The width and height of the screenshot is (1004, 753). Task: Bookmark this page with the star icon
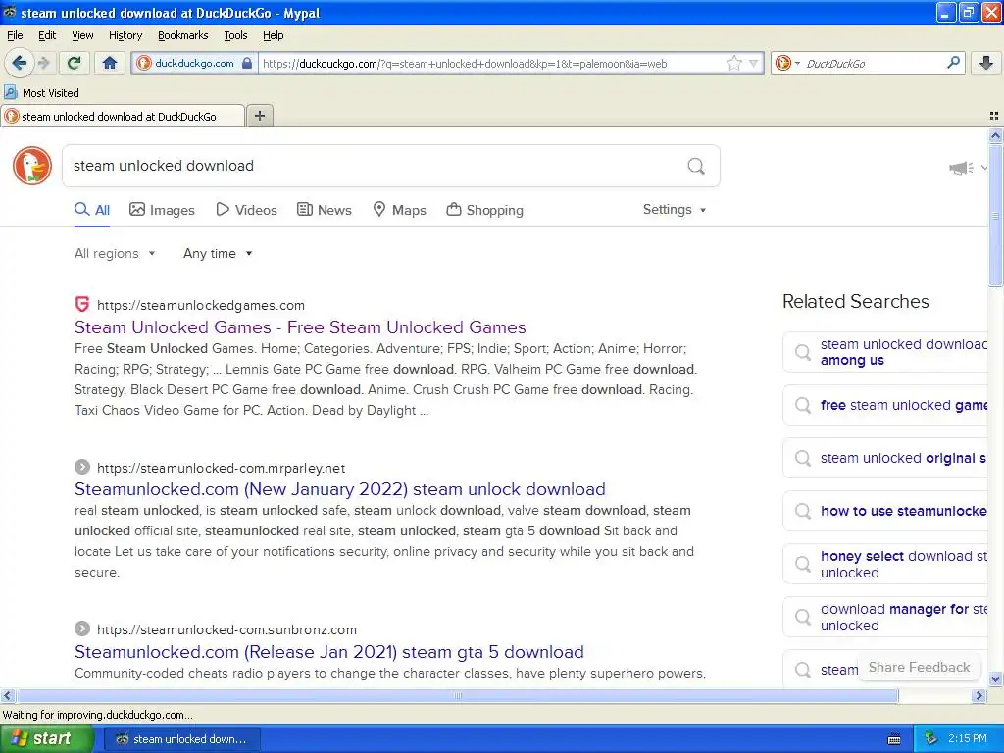[733, 63]
